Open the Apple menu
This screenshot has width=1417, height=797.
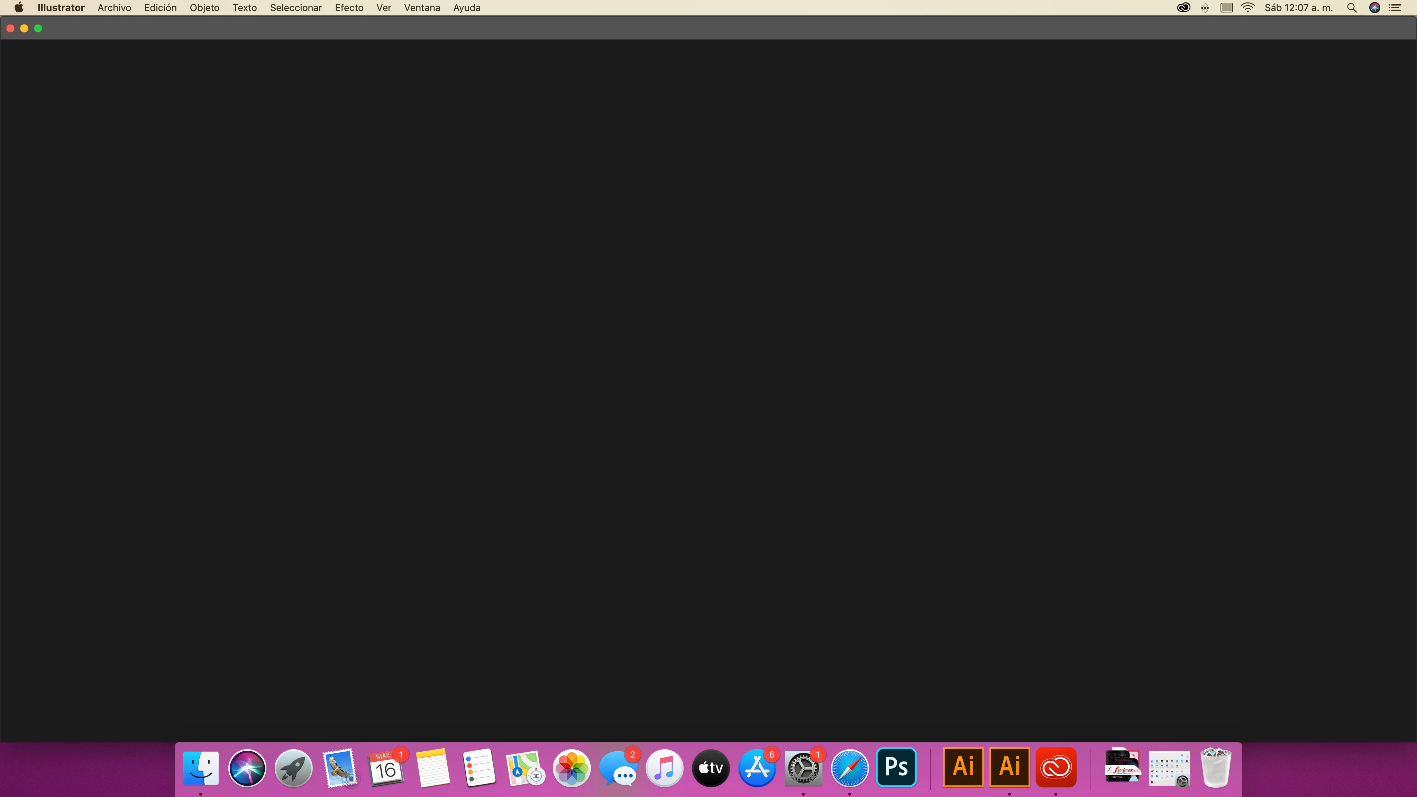coord(19,8)
